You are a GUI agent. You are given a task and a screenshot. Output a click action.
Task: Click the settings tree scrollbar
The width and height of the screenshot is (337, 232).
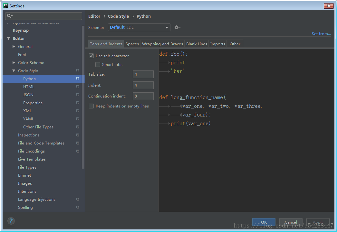click(83, 97)
